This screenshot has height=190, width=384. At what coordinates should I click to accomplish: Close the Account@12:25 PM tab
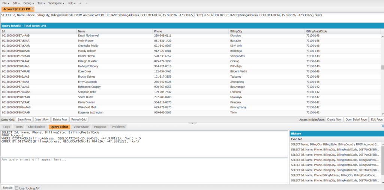click(32, 9)
